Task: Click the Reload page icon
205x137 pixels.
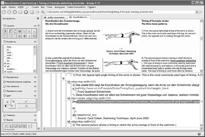Action: point(15,12)
